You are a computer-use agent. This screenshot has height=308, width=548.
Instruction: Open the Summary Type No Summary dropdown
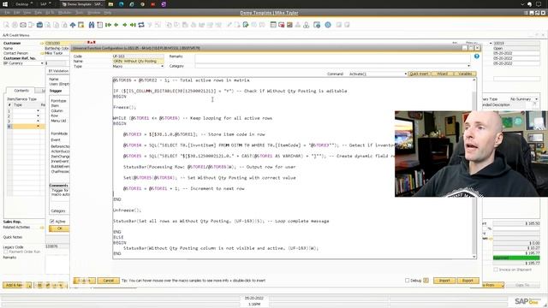(536, 99)
